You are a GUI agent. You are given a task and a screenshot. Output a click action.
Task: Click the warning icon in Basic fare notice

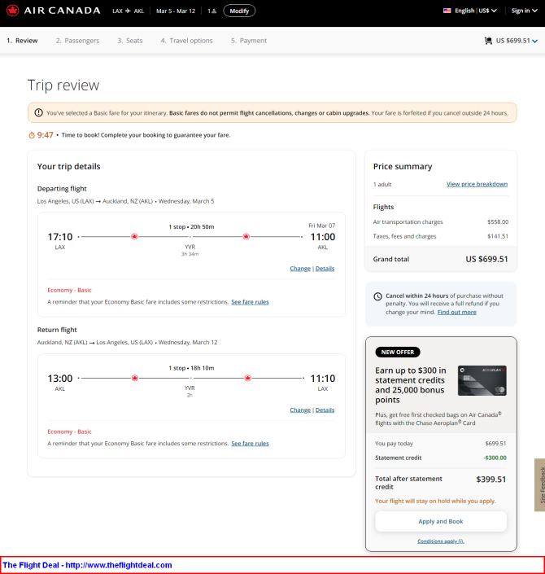(x=38, y=112)
